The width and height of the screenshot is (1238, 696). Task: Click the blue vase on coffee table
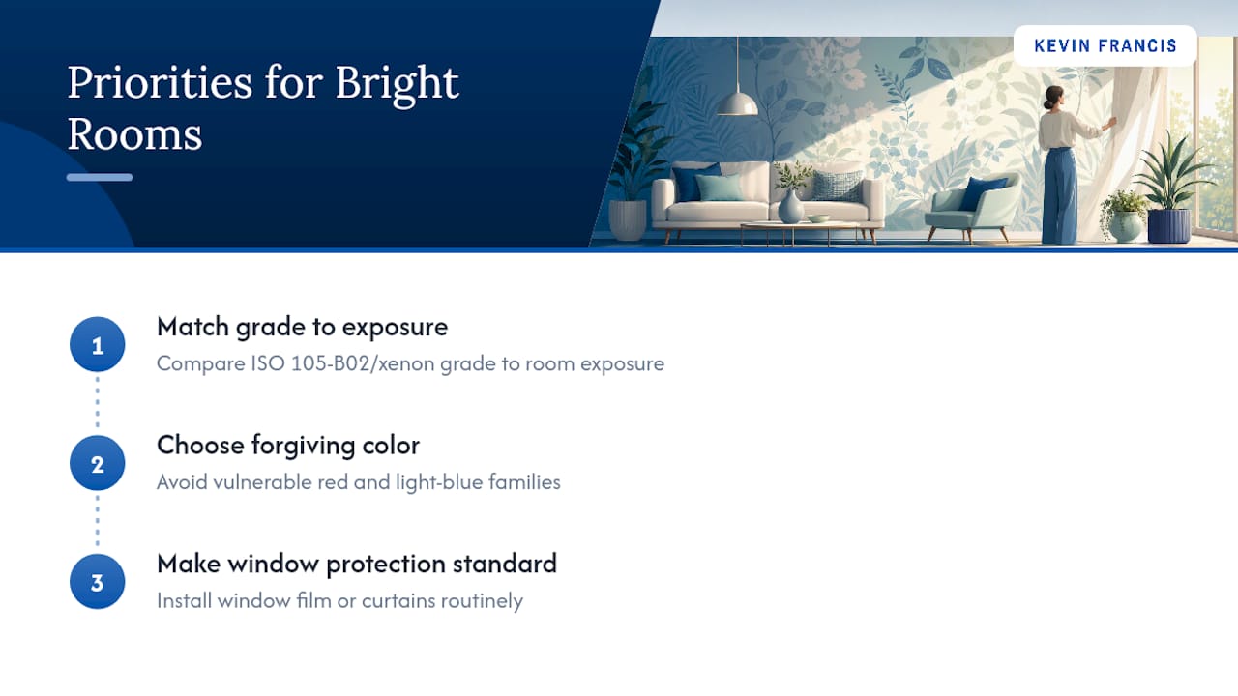[x=790, y=205]
